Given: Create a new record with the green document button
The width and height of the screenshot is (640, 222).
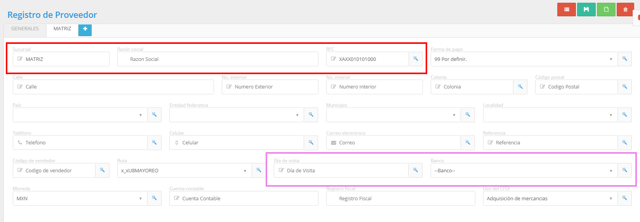Looking at the screenshot, I should (606, 9).
